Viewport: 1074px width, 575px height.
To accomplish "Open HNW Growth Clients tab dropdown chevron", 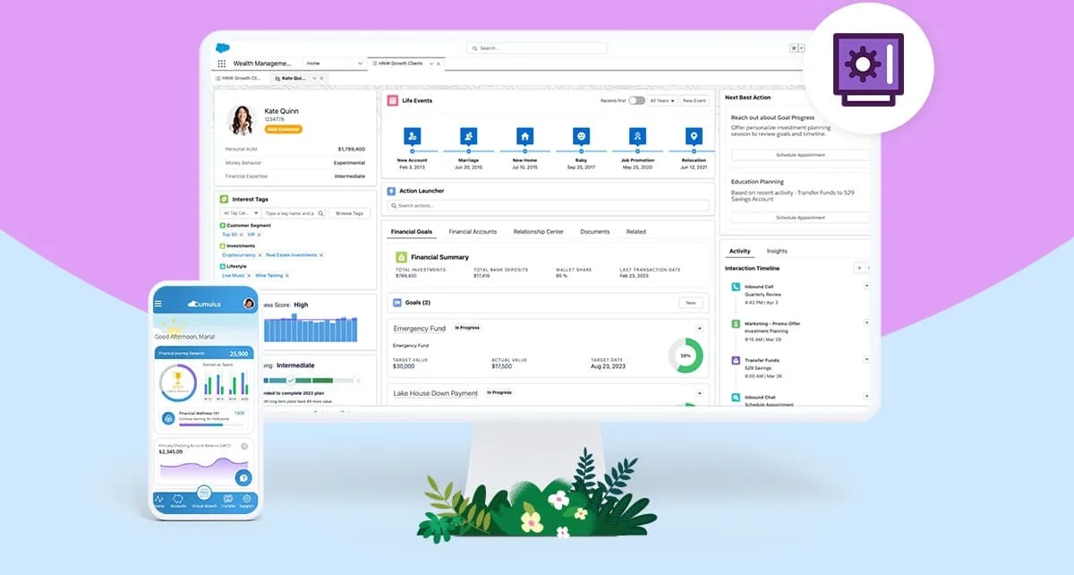I will pyautogui.click(x=431, y=64).
